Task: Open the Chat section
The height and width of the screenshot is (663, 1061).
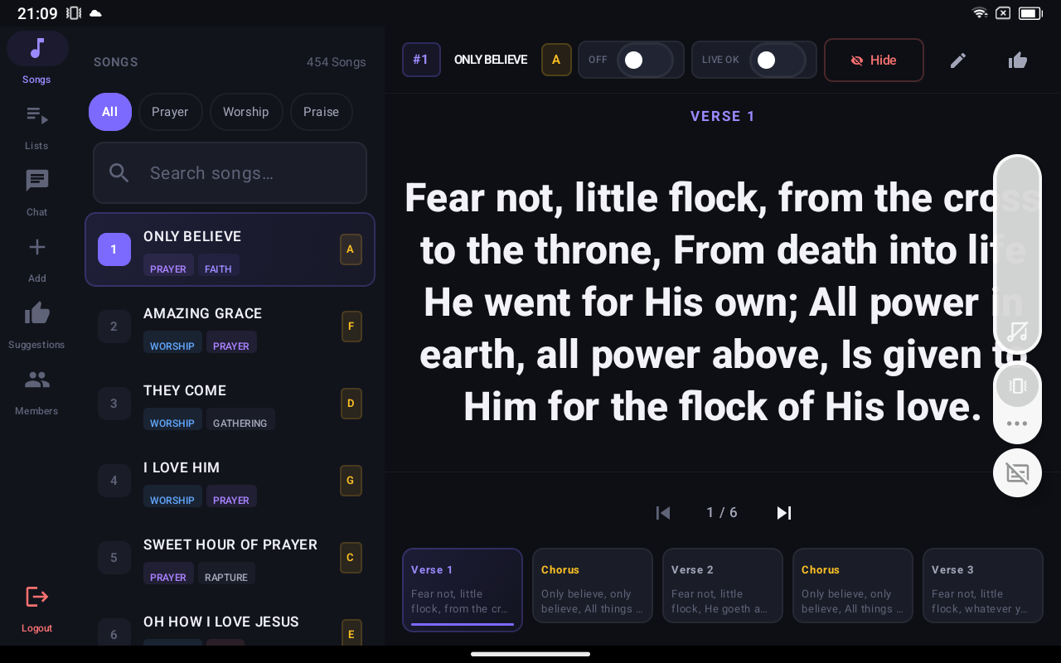Action: pos(37,192)
